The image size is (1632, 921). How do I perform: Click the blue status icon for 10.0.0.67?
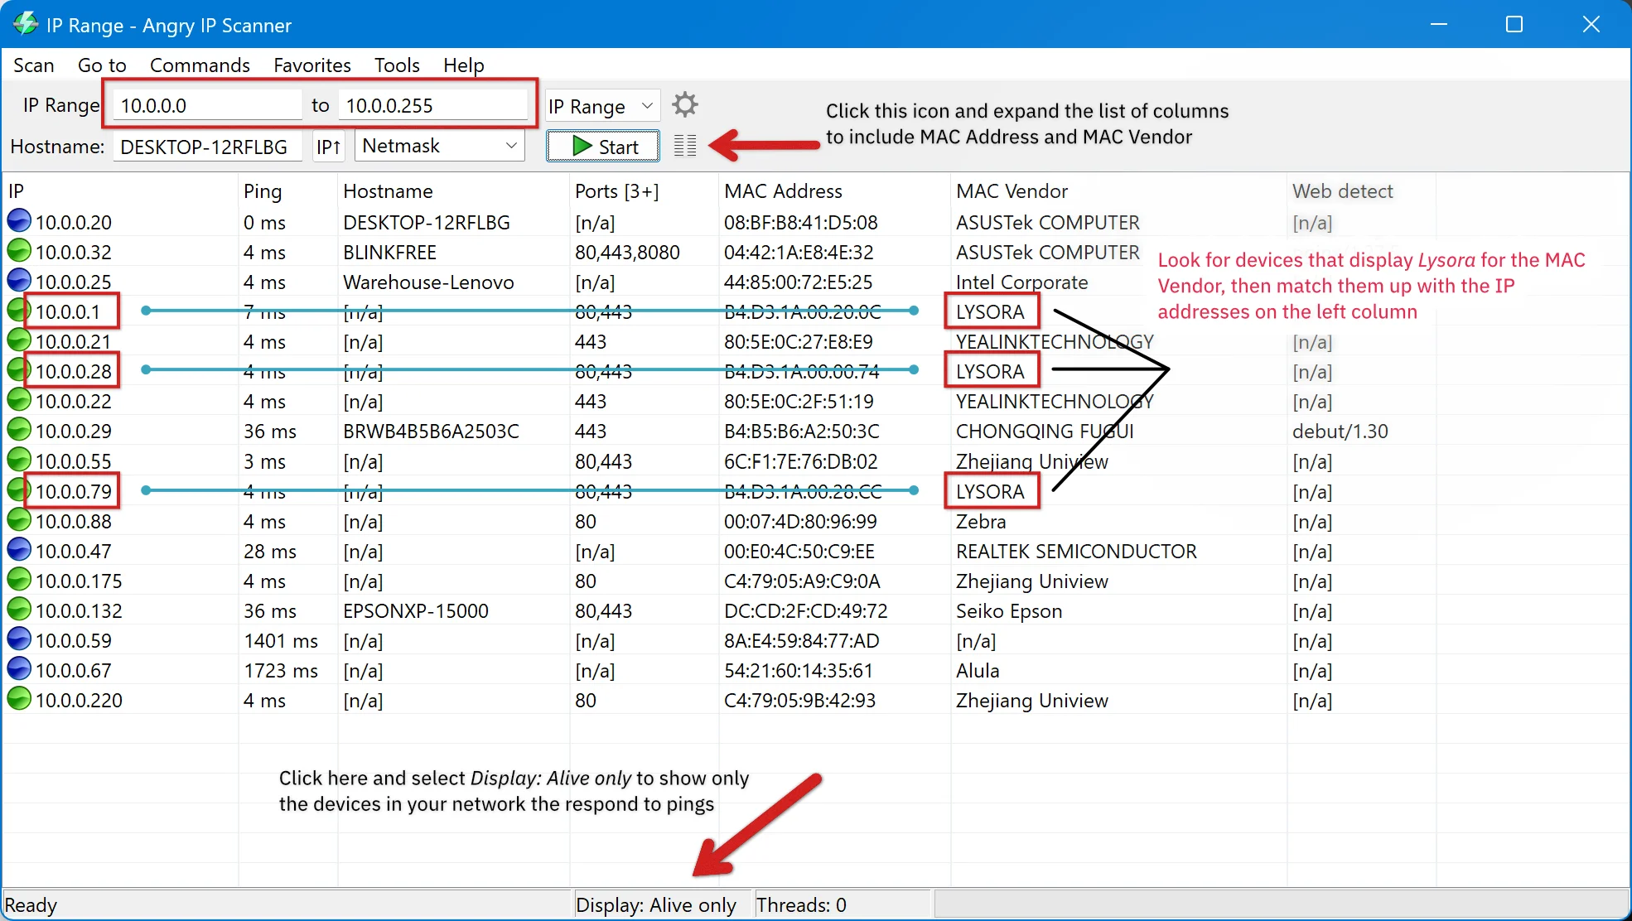click(19, 669)
